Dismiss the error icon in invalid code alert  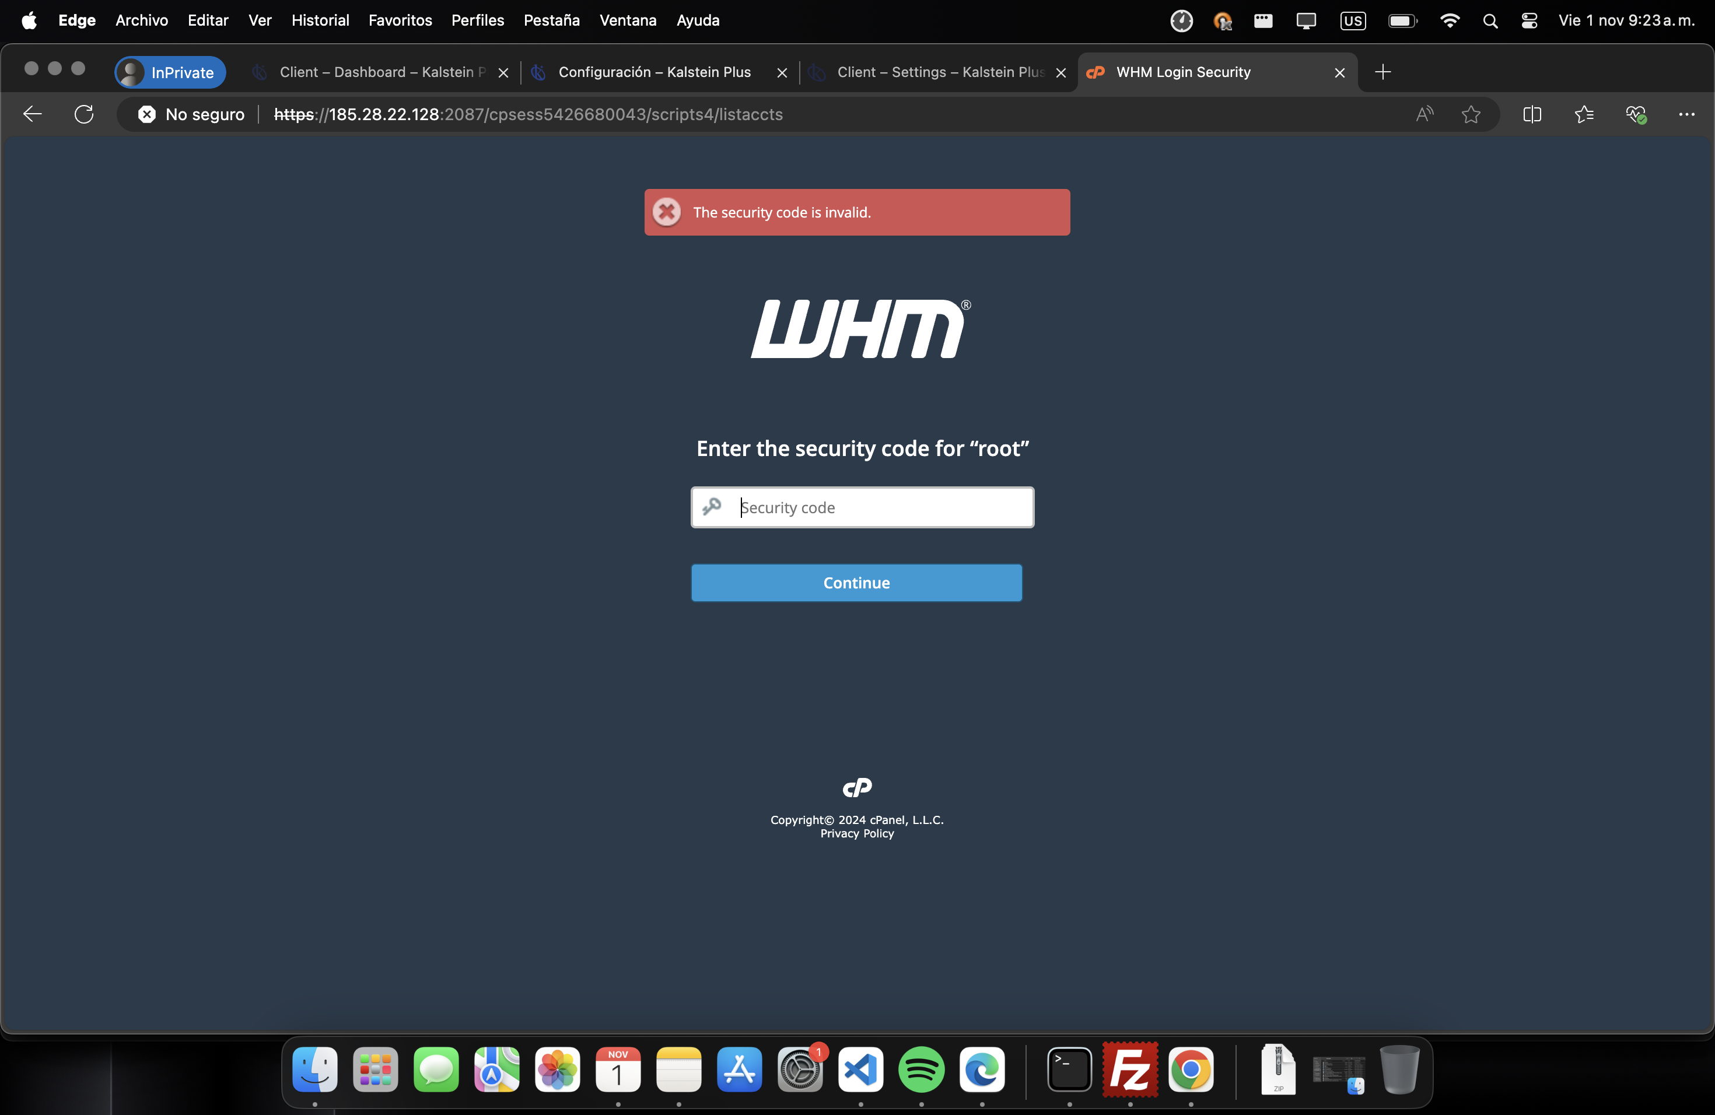(x=667, y=212)
